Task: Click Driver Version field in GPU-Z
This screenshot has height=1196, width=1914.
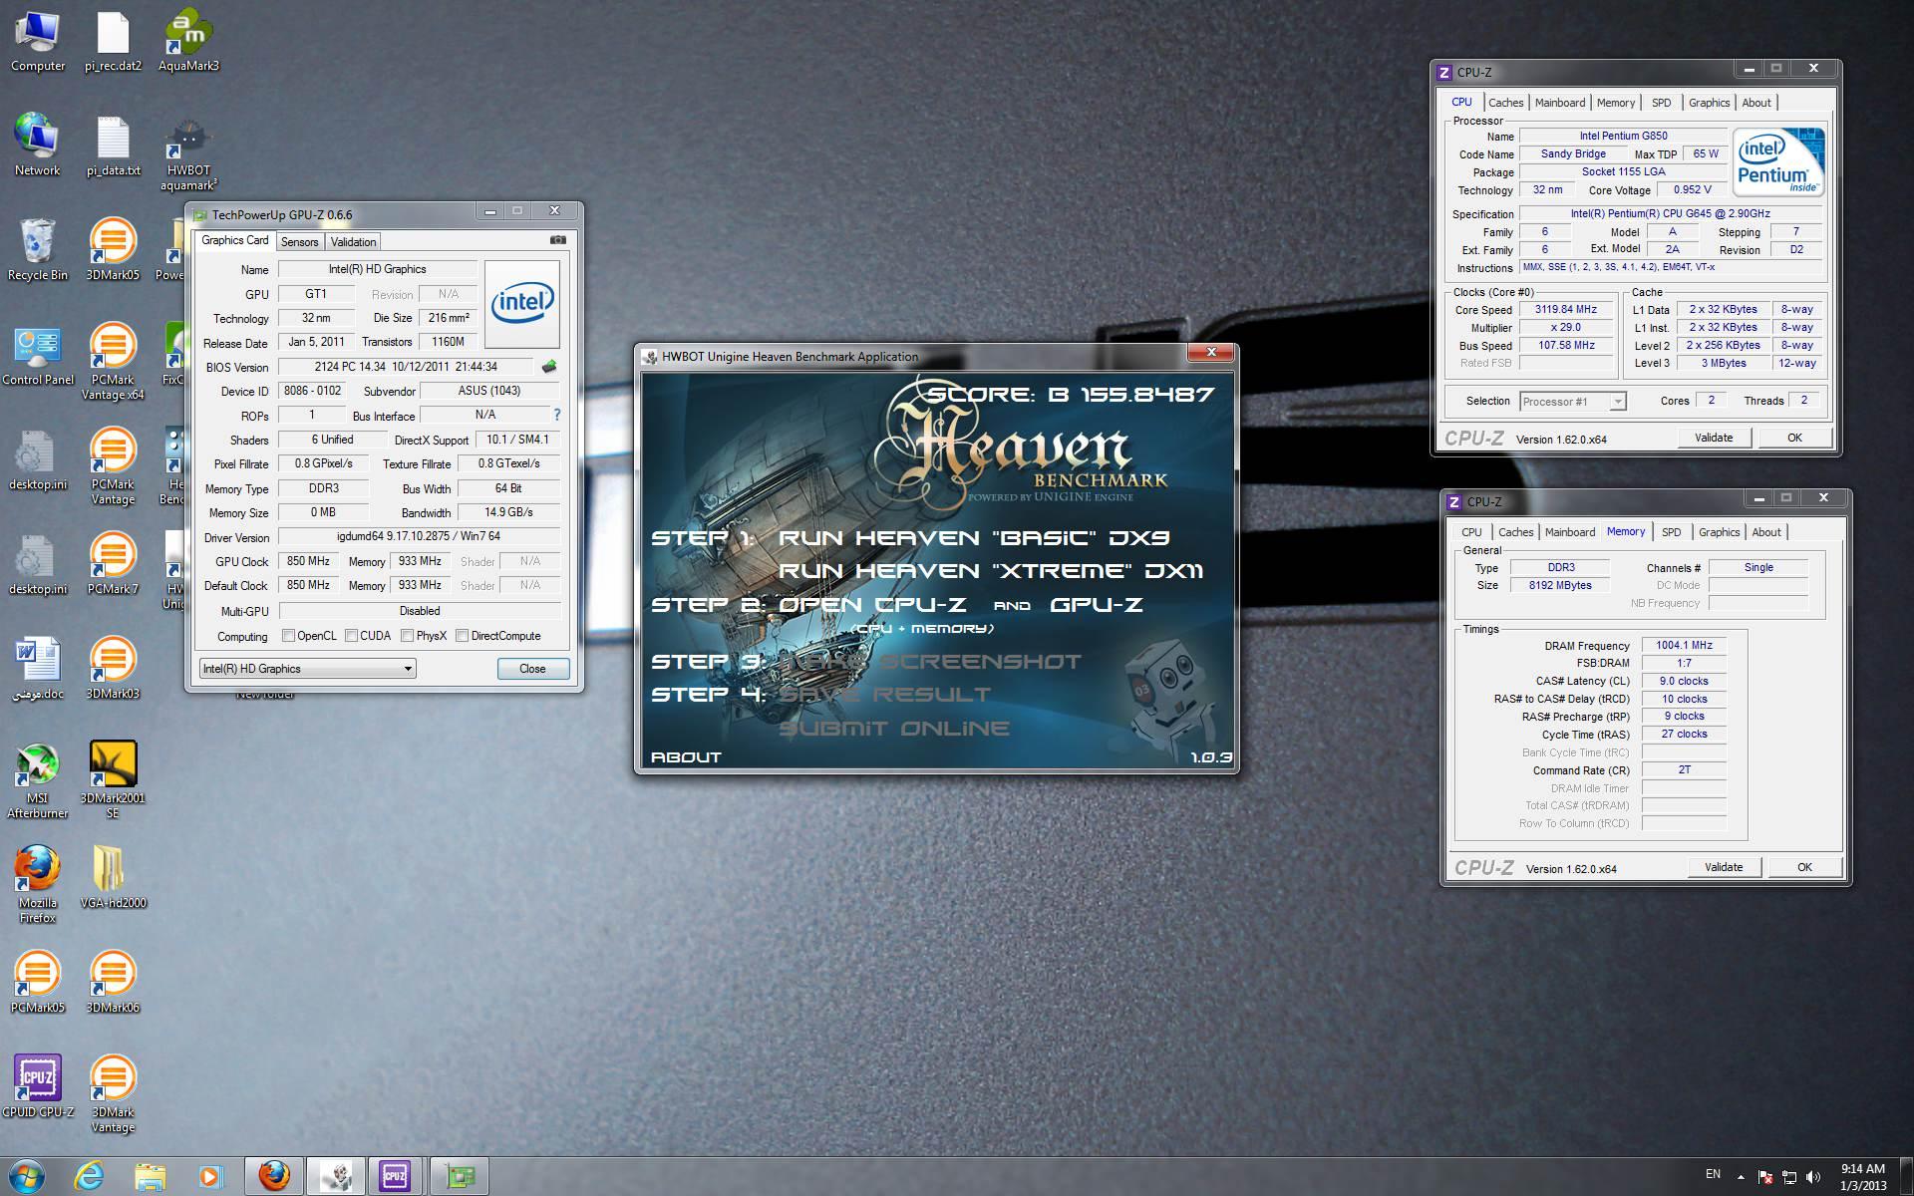Action: click(x=419, y=537)
